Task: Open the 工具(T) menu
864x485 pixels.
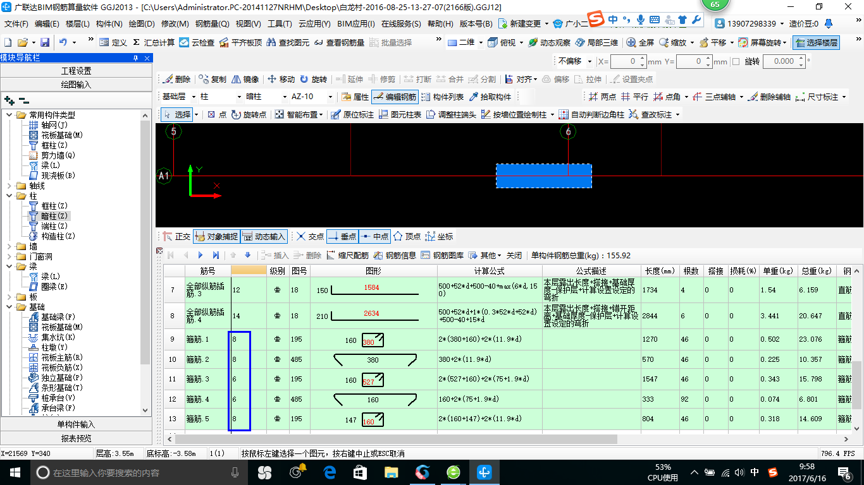Action: [x=280, y=24]
